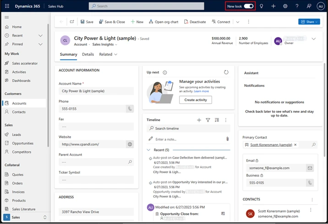Open website globe icon next to URL
328x224 pixels.
130,144
